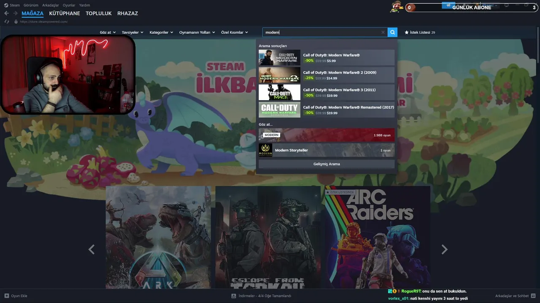
Task: Open the Escape from Tarkov thumbnail
Action: coord(268,237)
